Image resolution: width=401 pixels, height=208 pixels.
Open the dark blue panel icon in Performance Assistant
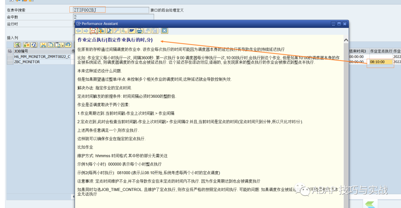point(132,31)
